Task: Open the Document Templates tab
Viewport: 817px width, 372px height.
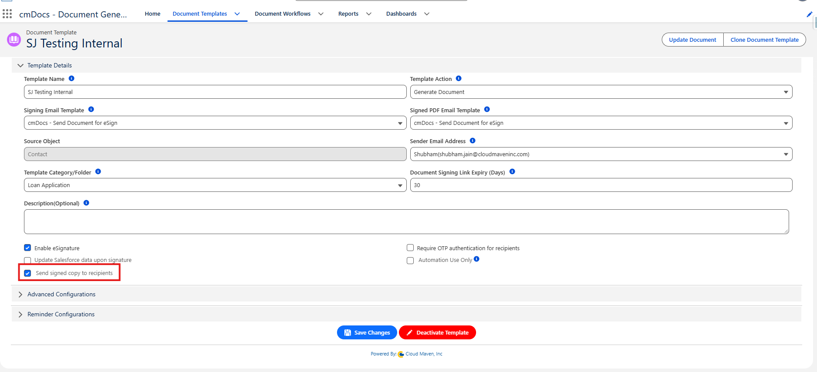Action: pos(200,14)
